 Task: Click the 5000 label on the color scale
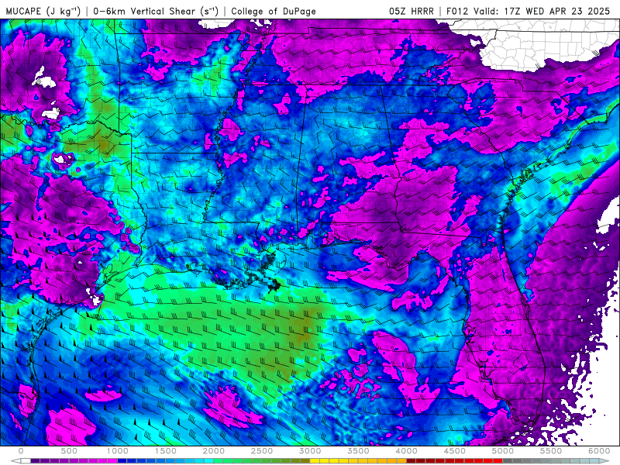click(502, 451)
